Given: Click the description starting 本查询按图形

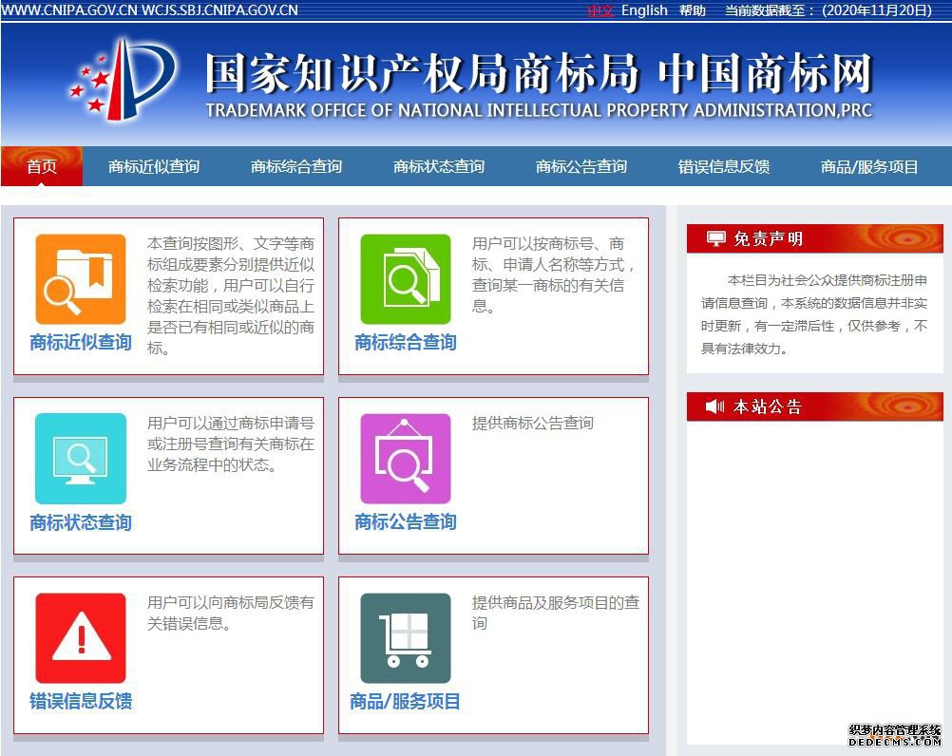Looking at the screenshot, I should [x=231, y=295].
